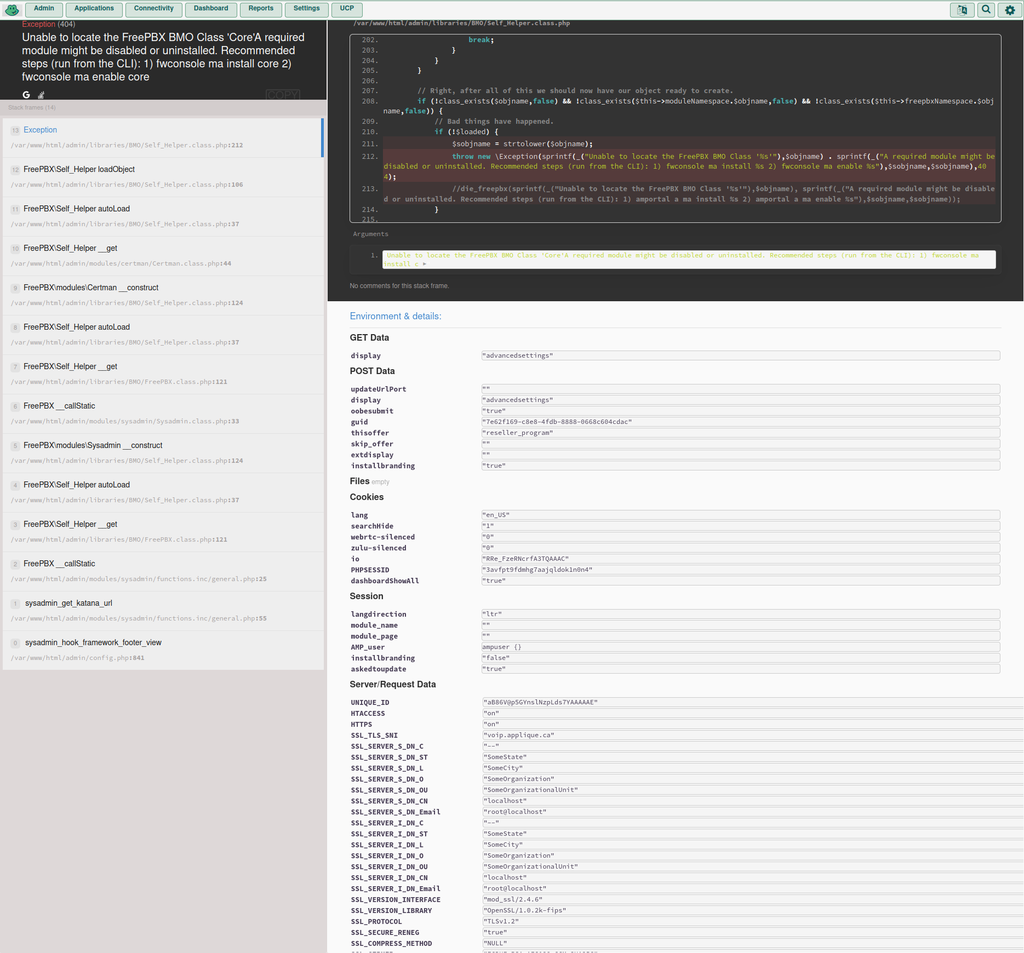
Task: Open the Connectivity menu
Action: pyautogui.click(x=153, y=9)
